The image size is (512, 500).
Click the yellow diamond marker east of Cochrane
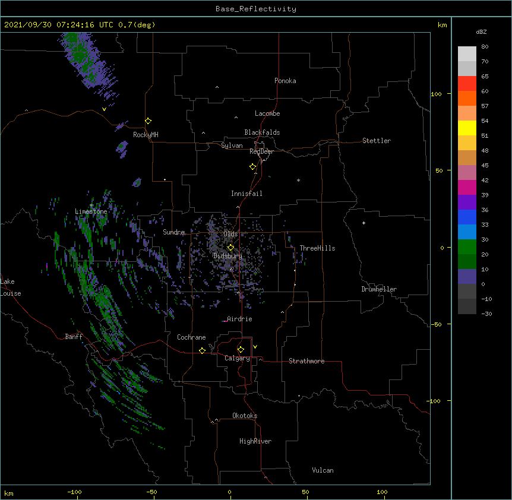click(202, 350)
